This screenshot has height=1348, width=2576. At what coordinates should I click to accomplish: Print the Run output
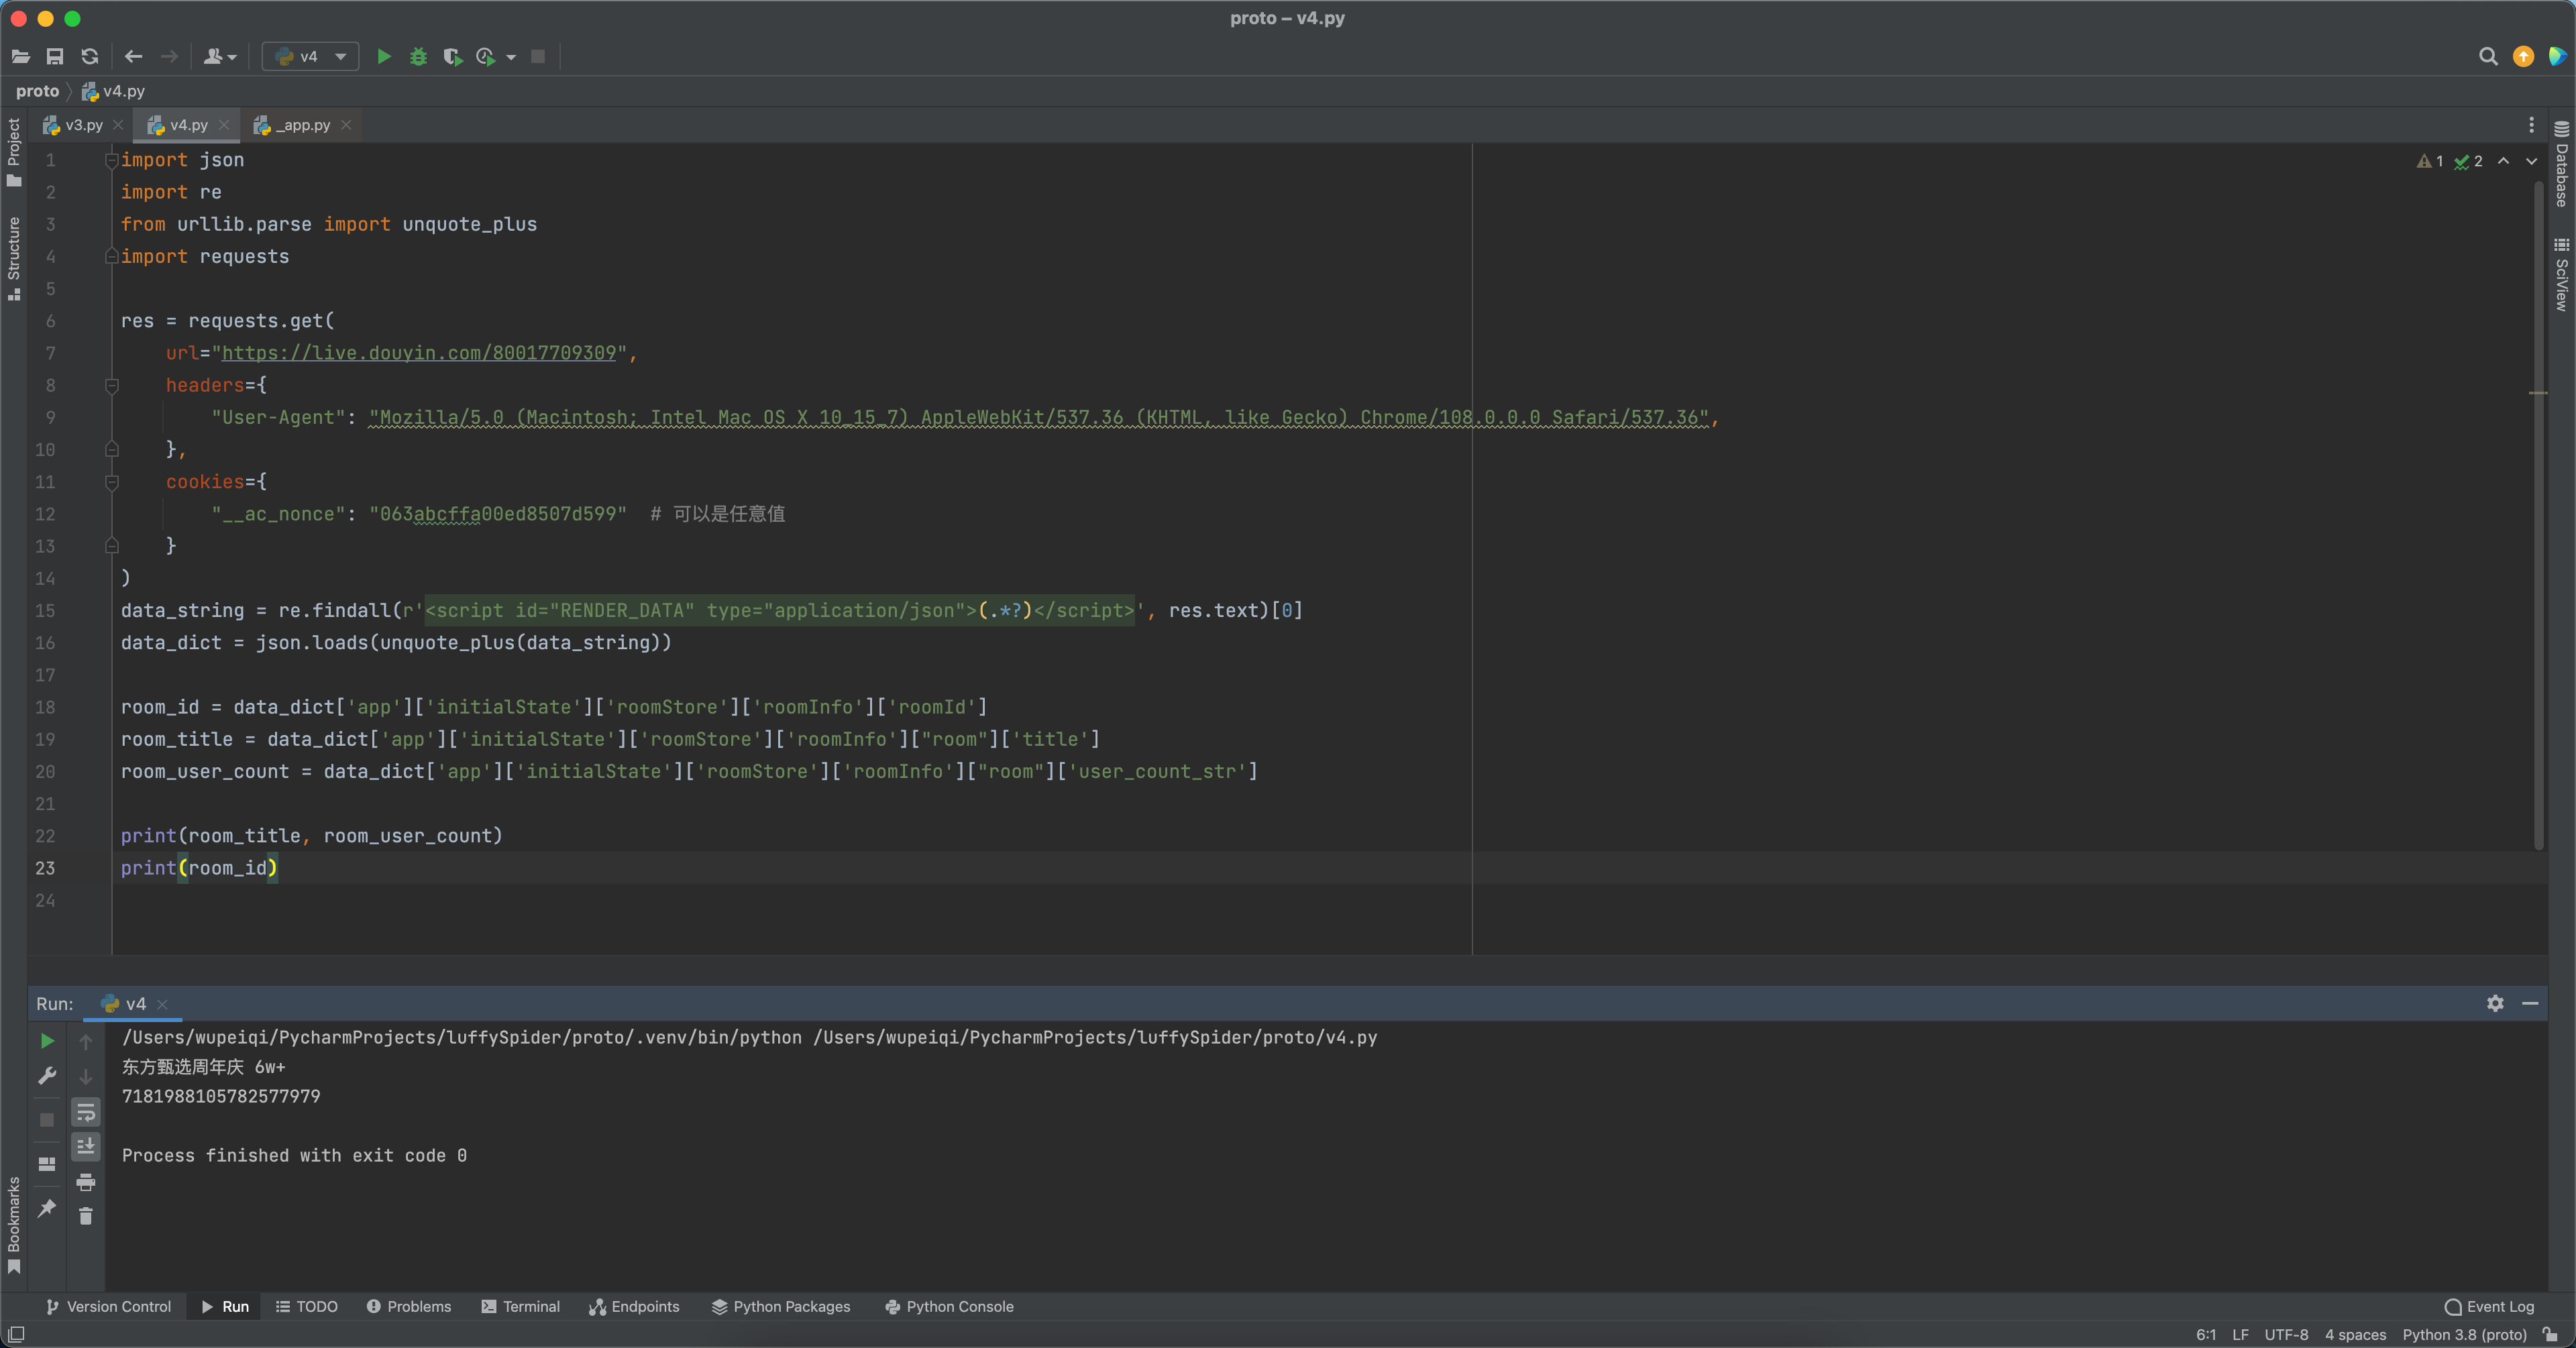(x=86, y=1182)
